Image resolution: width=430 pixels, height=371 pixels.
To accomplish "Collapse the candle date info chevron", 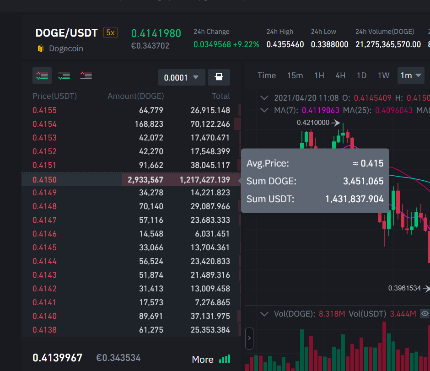I will click(x=264, y=97).
